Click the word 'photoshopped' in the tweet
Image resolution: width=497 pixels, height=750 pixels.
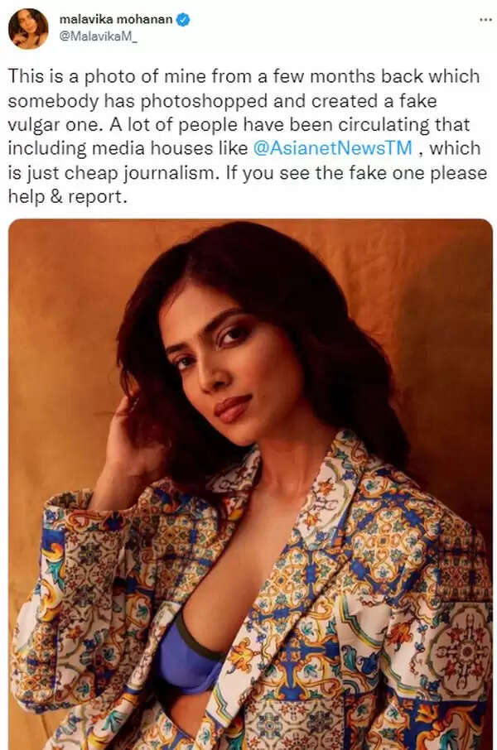[x=204, y=101]
